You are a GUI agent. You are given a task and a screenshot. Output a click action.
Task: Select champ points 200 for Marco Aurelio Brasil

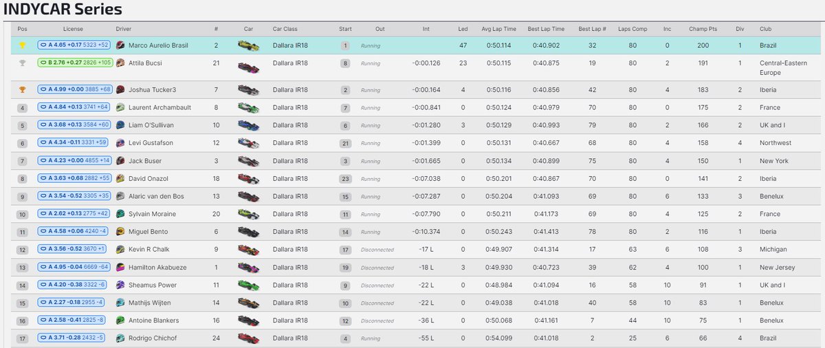702,45
